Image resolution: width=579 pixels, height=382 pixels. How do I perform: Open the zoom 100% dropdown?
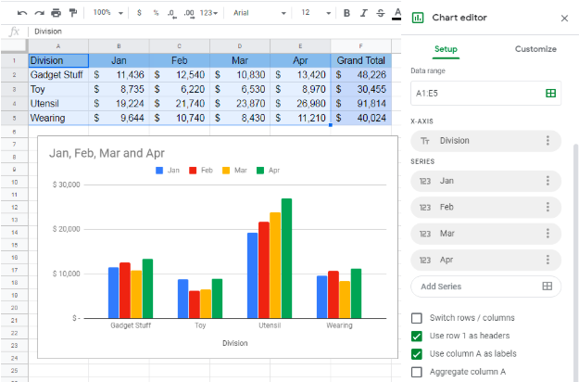107,13
